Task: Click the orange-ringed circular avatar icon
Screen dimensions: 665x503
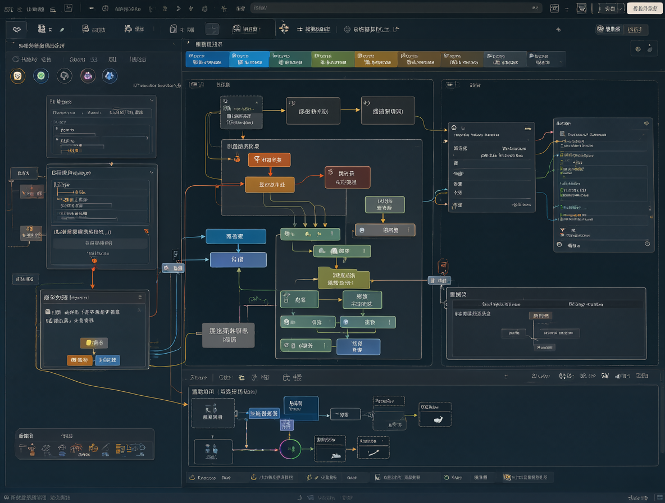Action: pos(17,76)
